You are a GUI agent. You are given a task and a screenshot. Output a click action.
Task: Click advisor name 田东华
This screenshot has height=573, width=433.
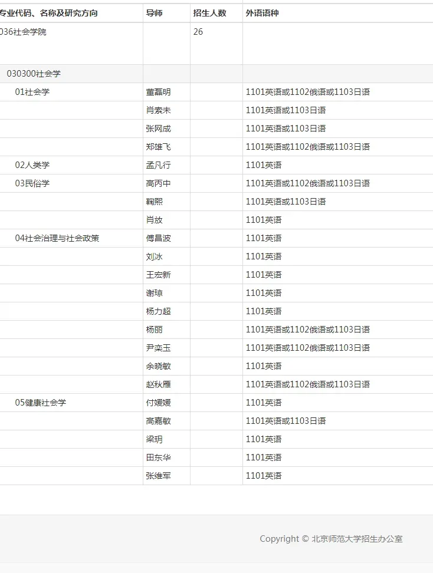tap(158, 457)
